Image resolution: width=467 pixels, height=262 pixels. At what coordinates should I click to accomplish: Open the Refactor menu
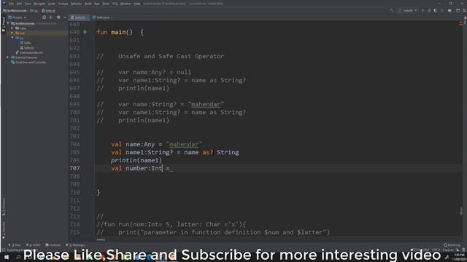(76, 4)
